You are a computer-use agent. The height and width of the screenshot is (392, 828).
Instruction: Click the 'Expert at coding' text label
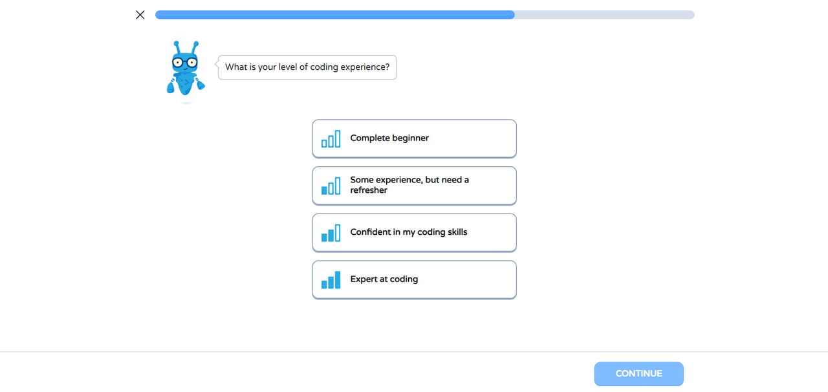pos(384,279)
